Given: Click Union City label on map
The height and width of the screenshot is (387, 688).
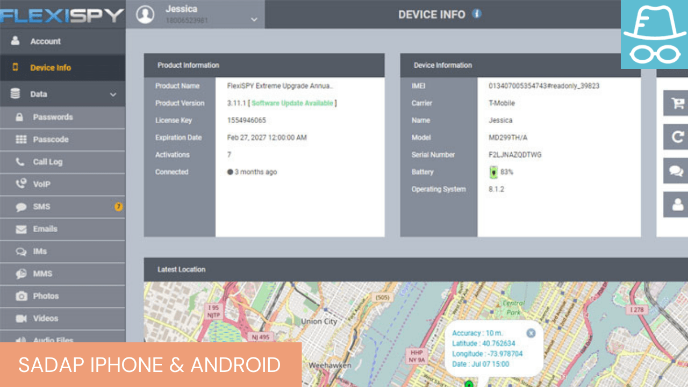Looking at the screenshot, I should pos(319,321).
